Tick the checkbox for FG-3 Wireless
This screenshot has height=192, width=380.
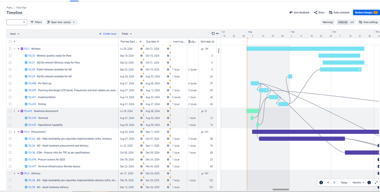click(x=10, y=49)
